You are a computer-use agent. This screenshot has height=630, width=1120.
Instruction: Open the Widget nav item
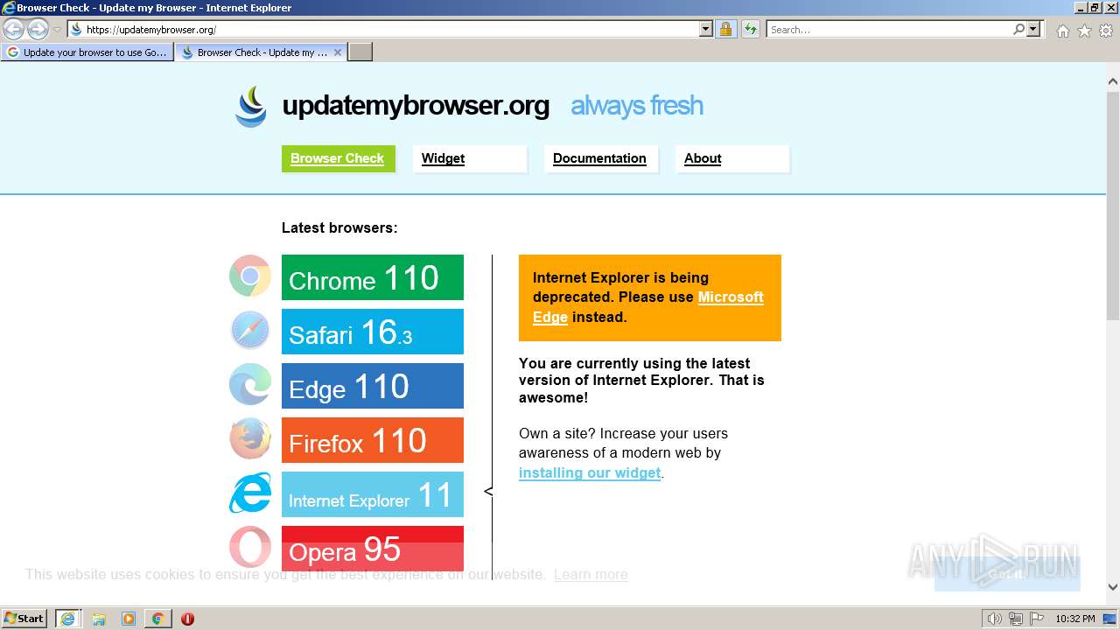point(470,158)
